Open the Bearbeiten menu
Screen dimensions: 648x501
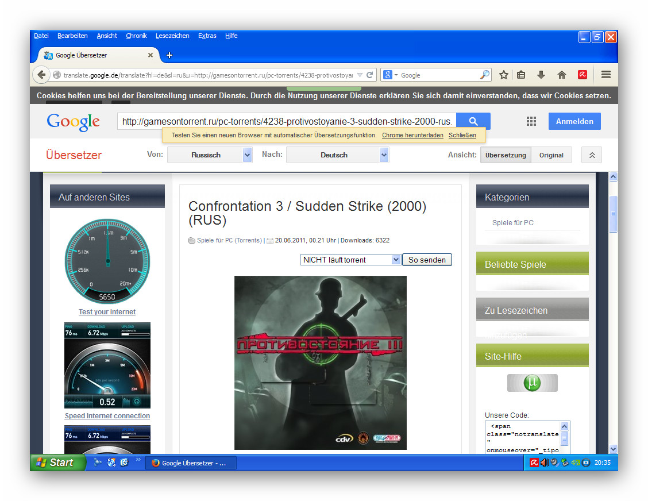point(72,36)
